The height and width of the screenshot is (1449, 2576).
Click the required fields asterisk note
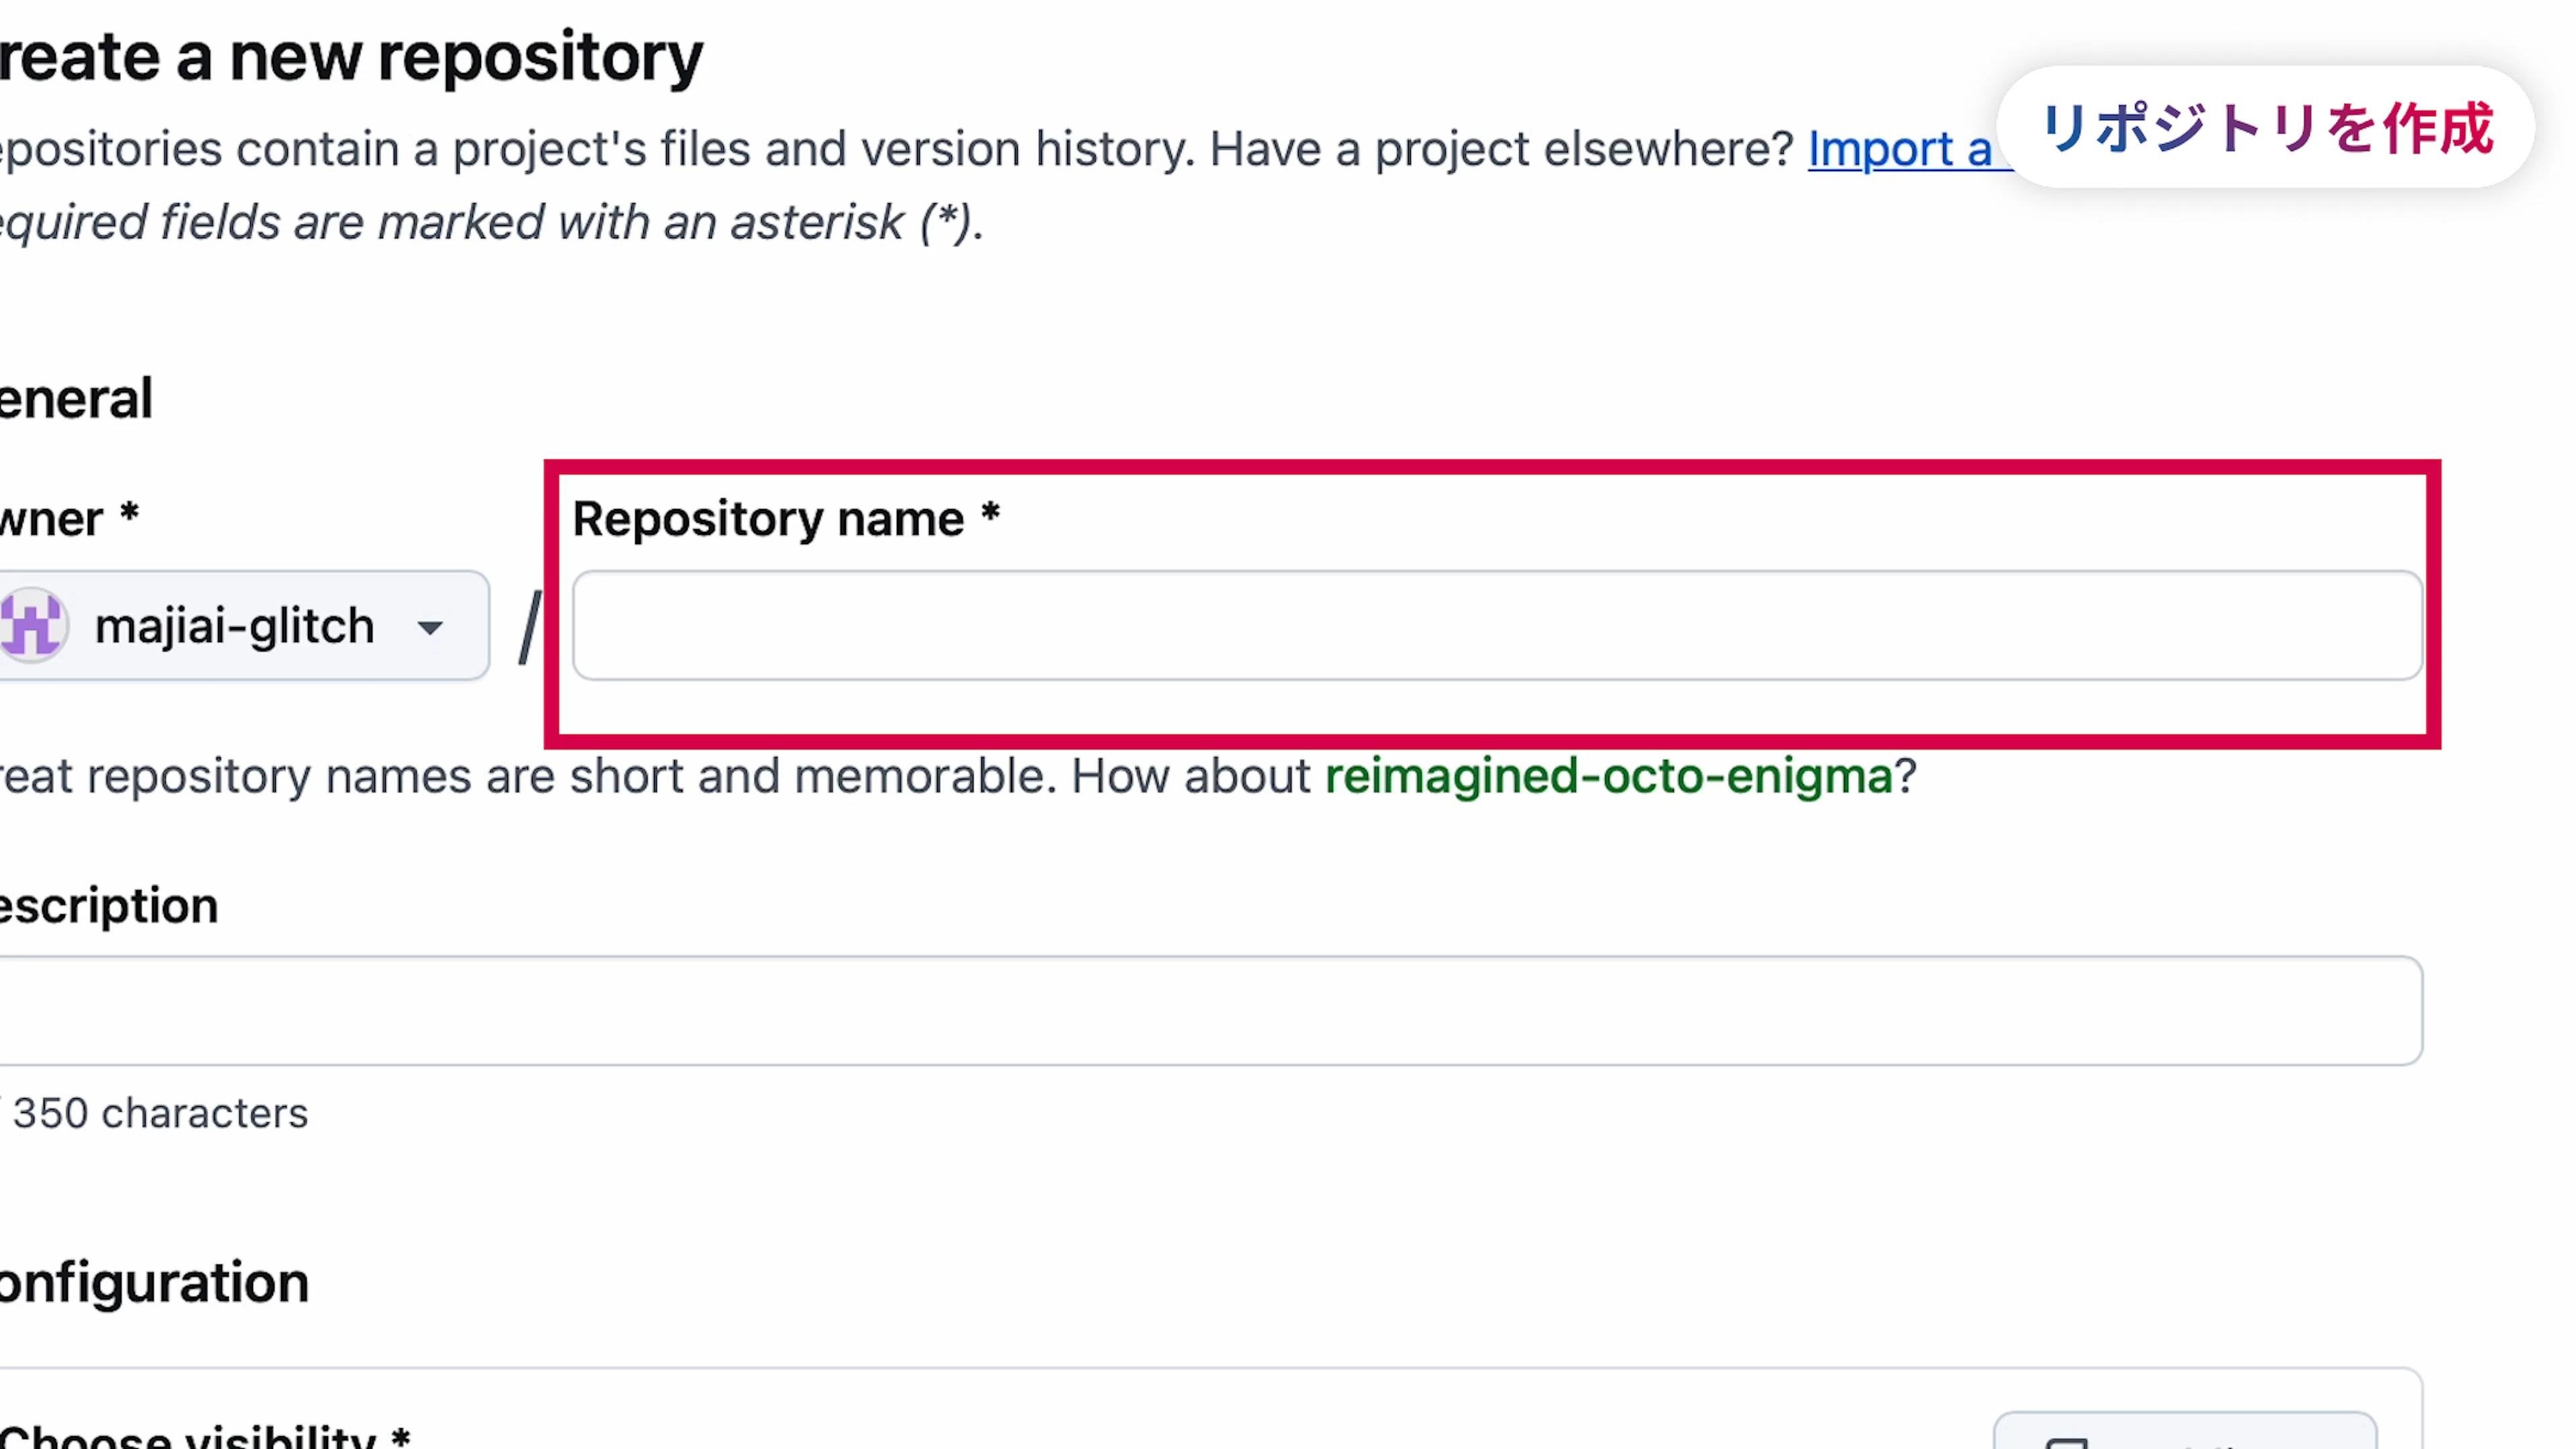[x=490, y=222]
